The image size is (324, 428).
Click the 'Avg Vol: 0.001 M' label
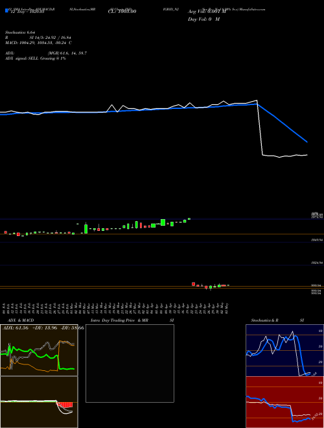[207, 12]
